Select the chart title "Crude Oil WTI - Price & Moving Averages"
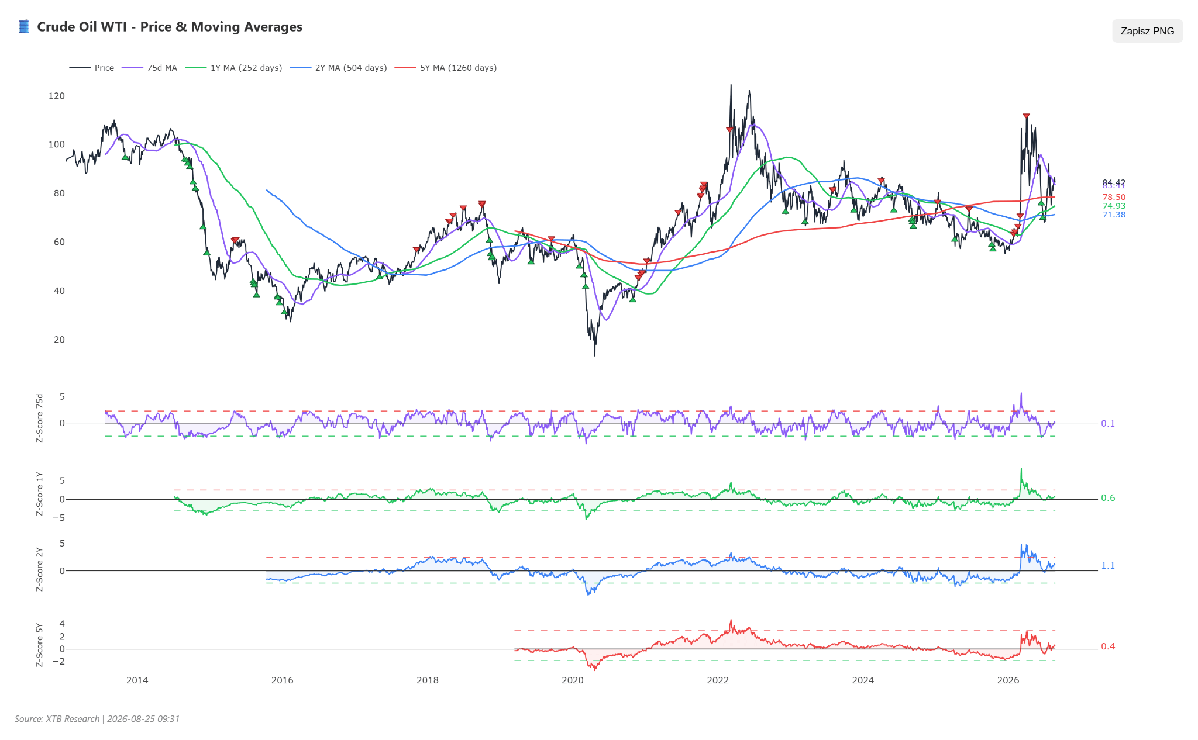Viewport: 1198px width, 740px height. pos(170,27)
